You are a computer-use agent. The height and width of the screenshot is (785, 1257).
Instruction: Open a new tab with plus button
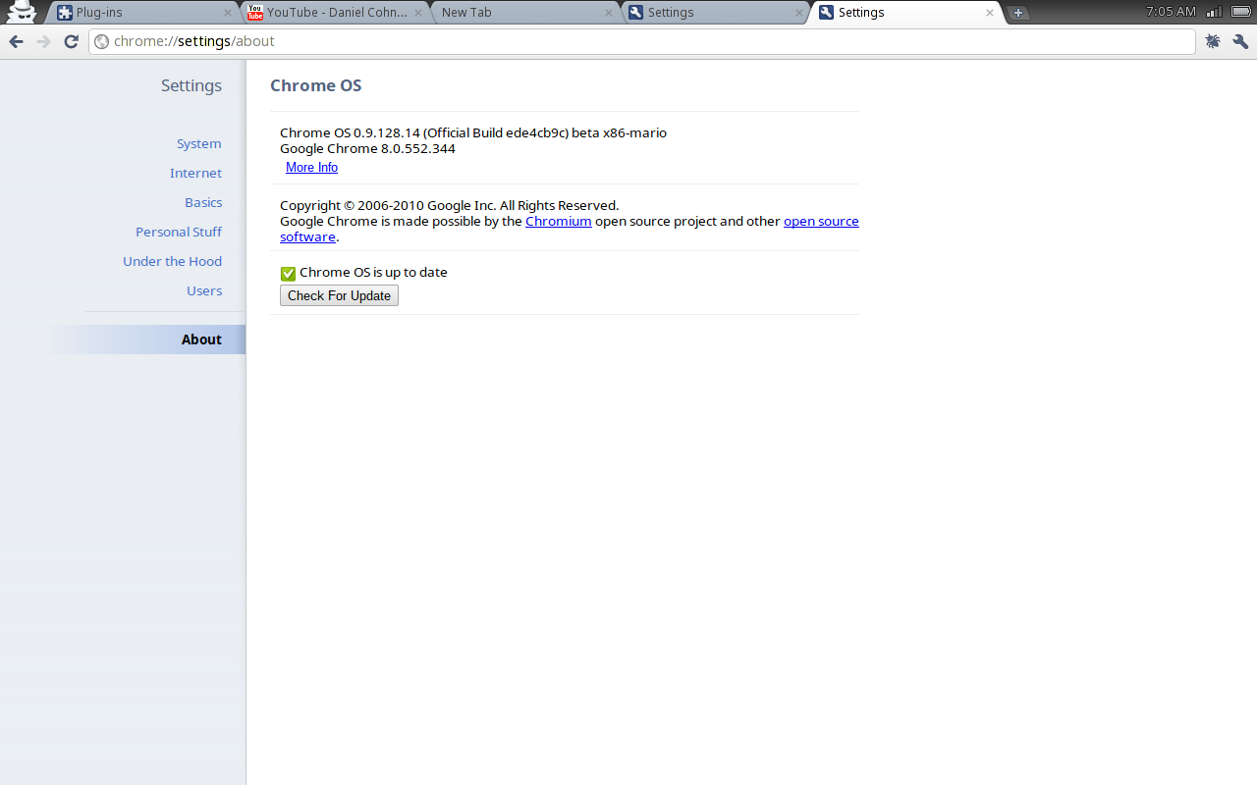(x=1018, y=13)
